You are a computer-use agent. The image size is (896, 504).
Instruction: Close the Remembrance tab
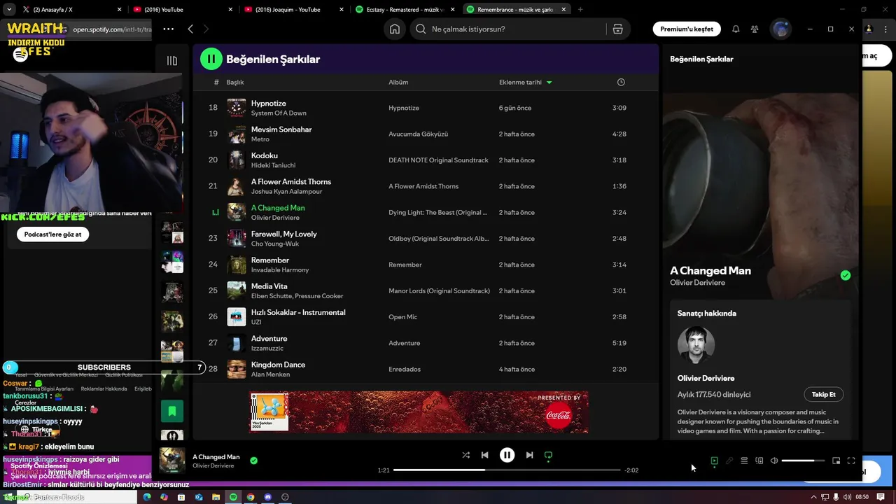pos(563,10)
